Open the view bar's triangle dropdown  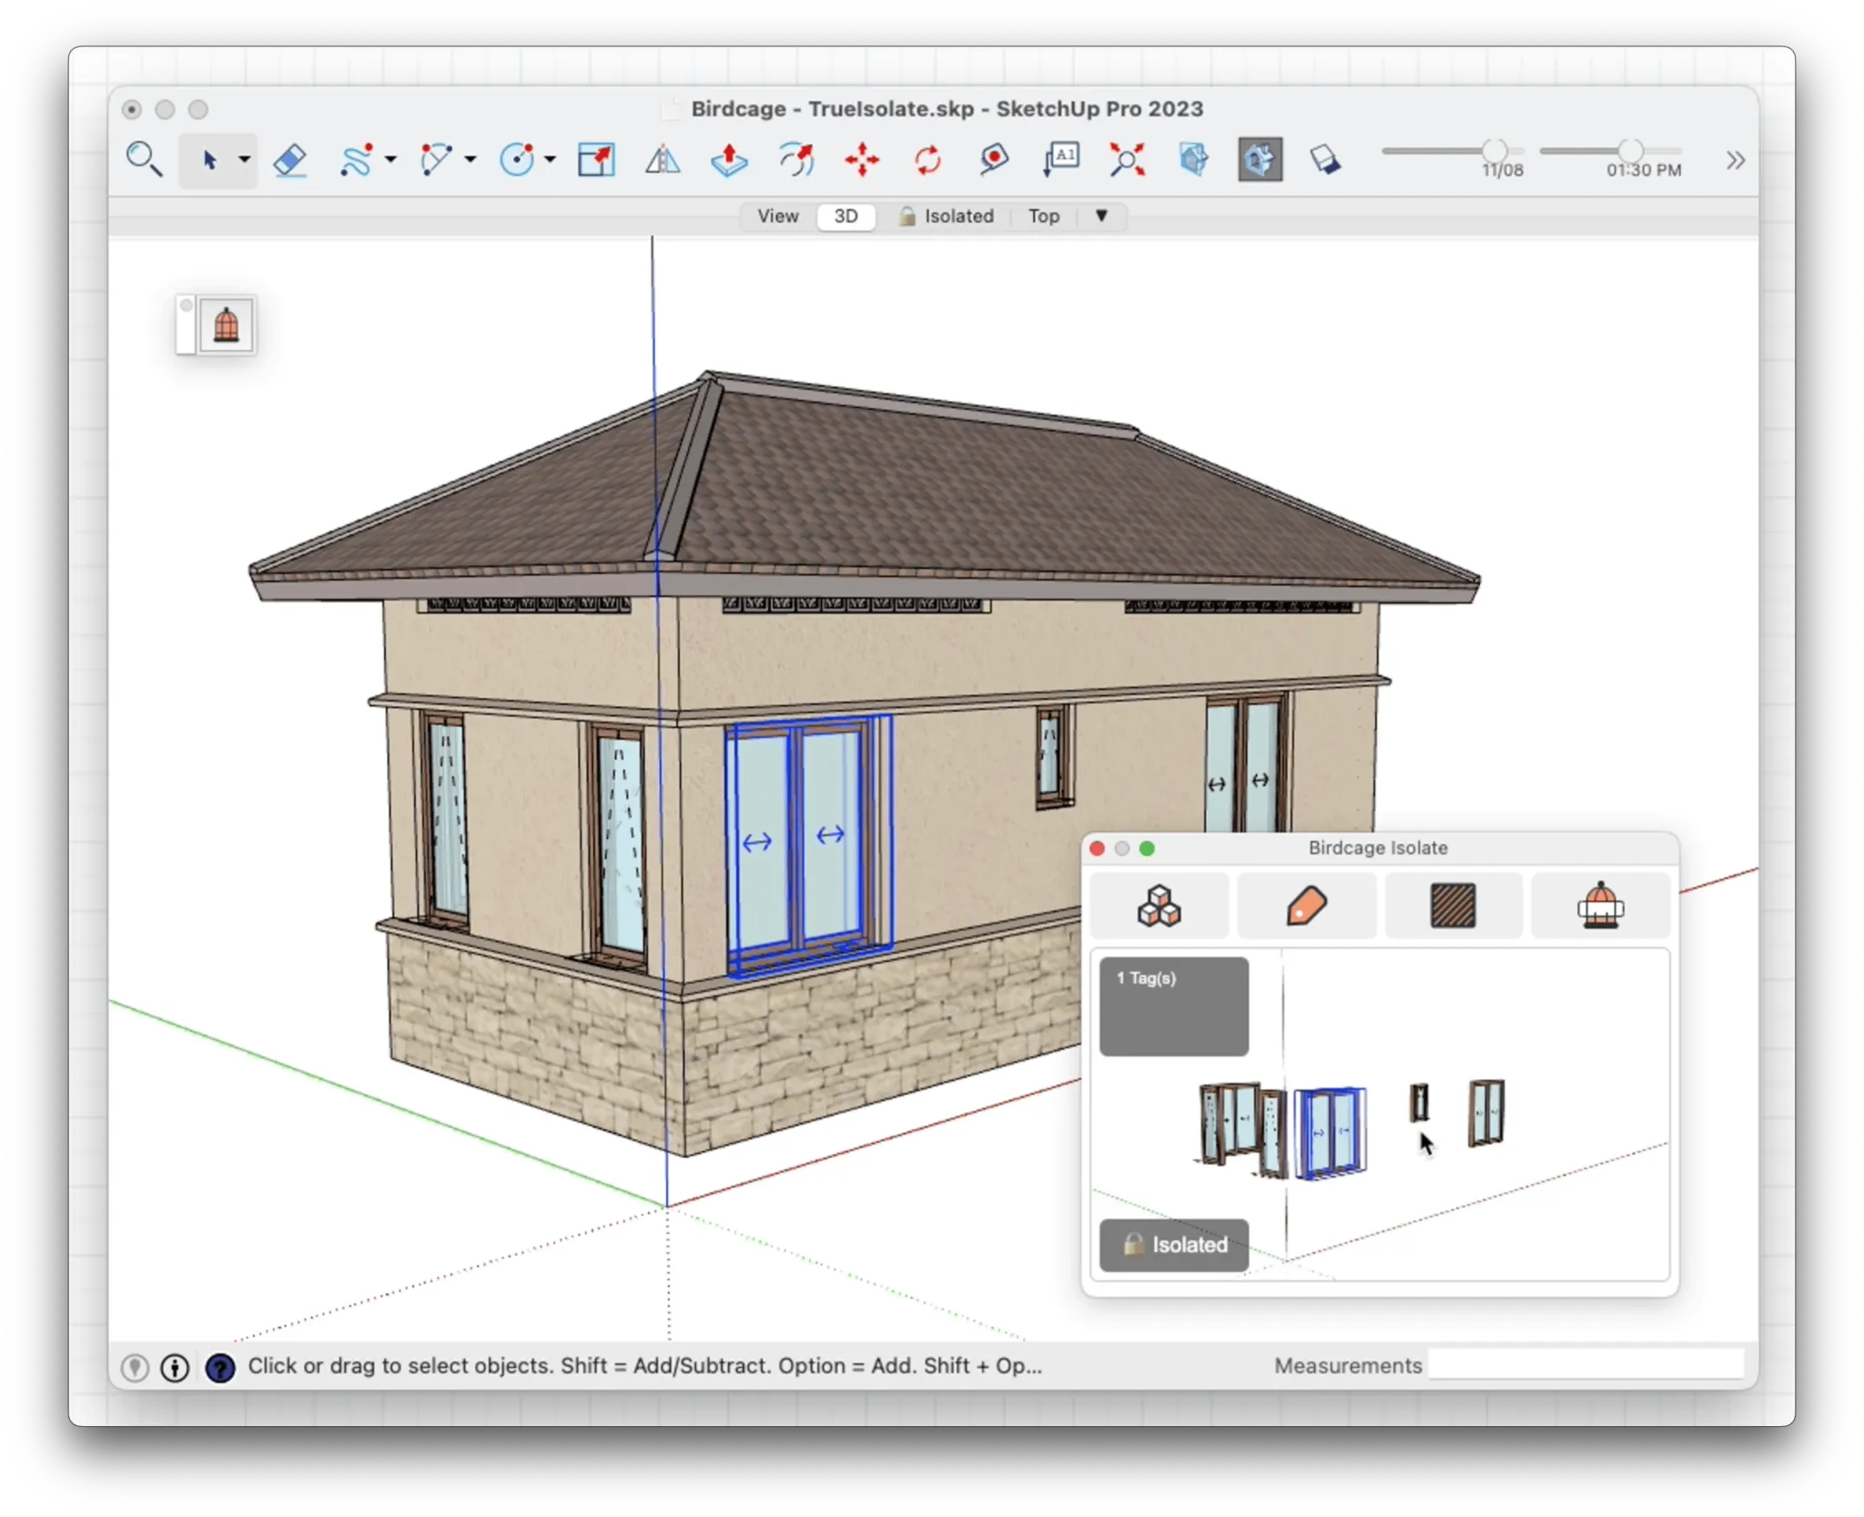coord(1101,216)
